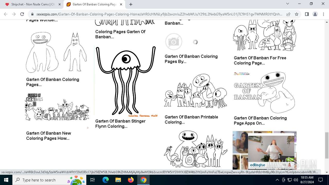Share this page icon
The image size is (329, 185).
coord(288,14)
